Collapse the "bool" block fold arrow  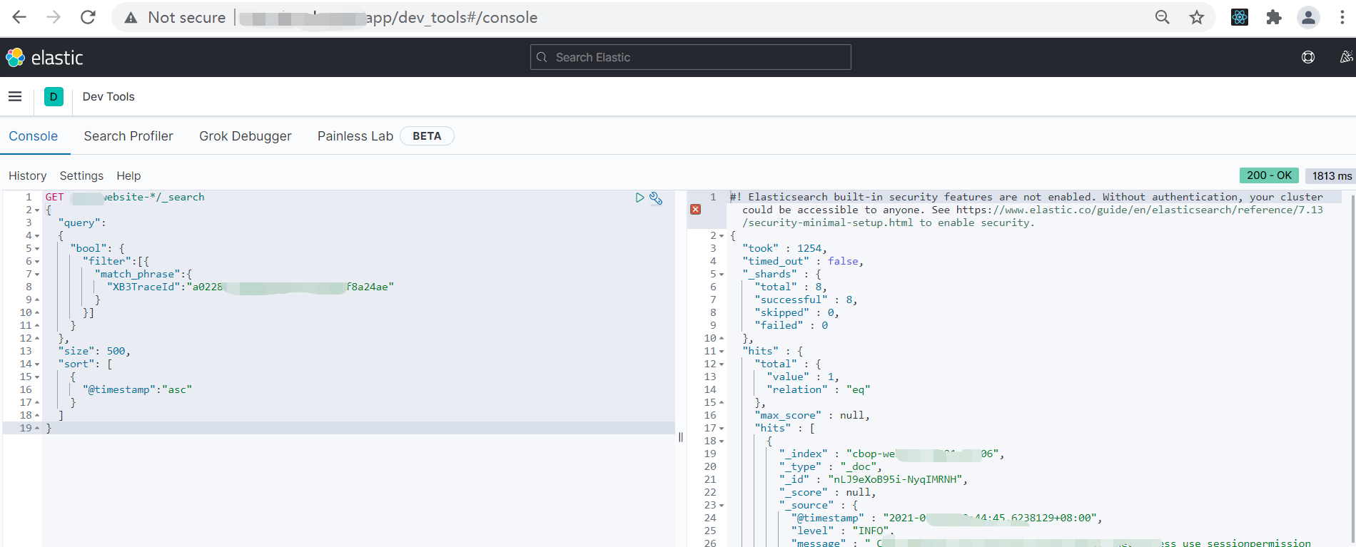pos(37,249)
